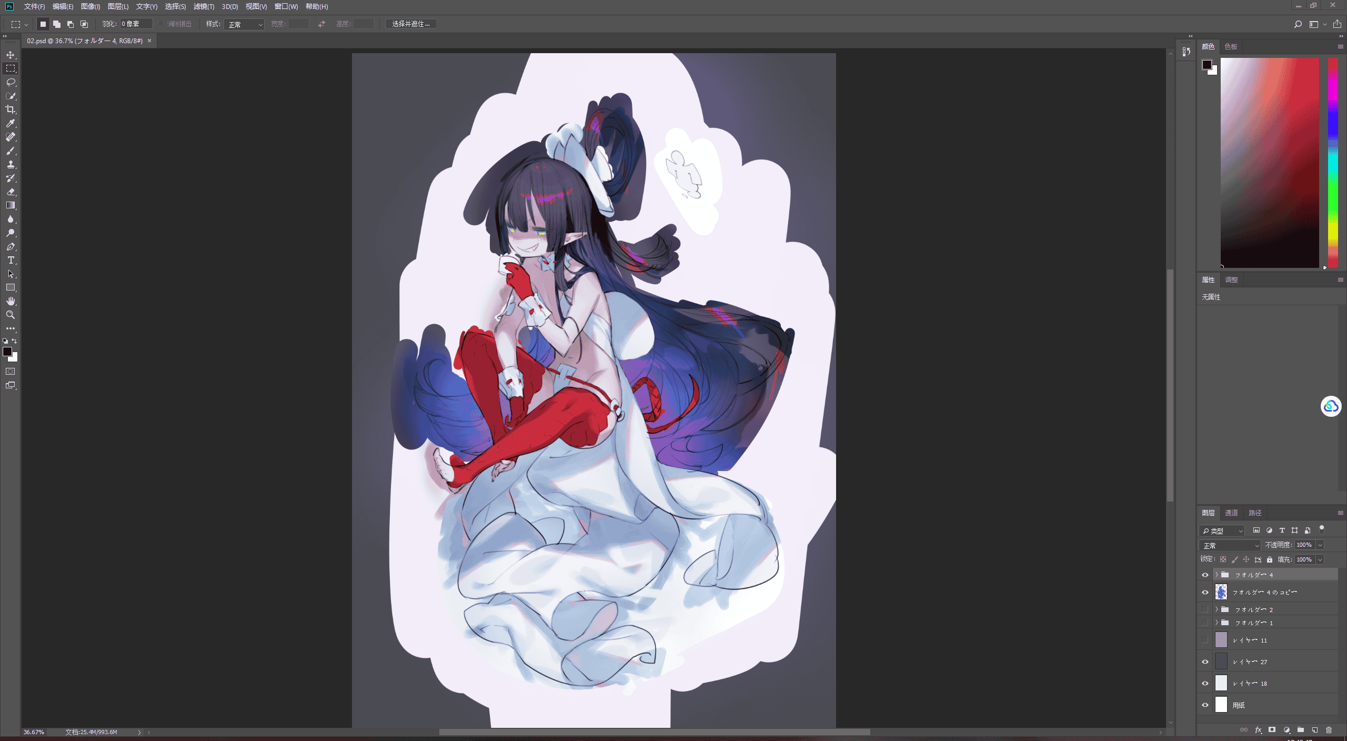Select the Move tool
The height and width of the screenshot is (741, 1347).
(11, 55)
